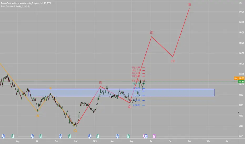Click the first dividend D marker on timeline
The image size is (245, 144).
(3, 136)
